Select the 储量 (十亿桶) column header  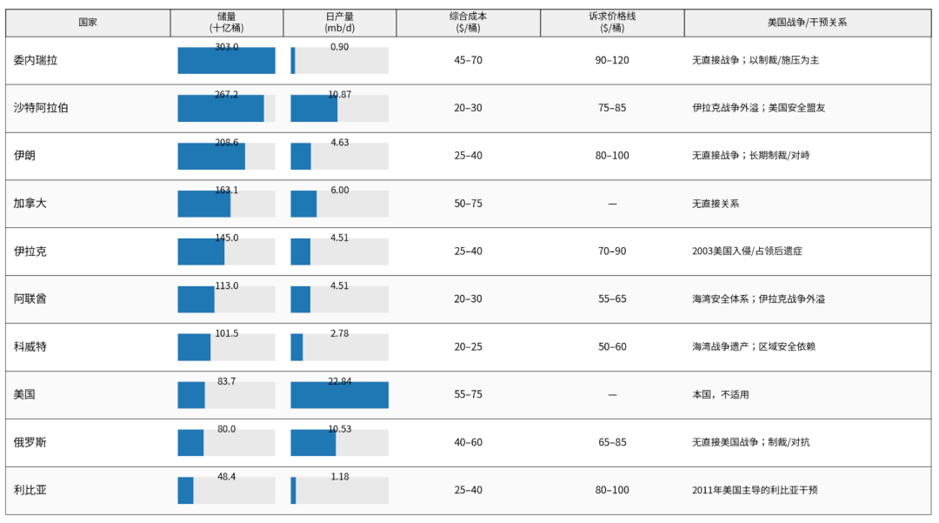(x=226, y=23)
